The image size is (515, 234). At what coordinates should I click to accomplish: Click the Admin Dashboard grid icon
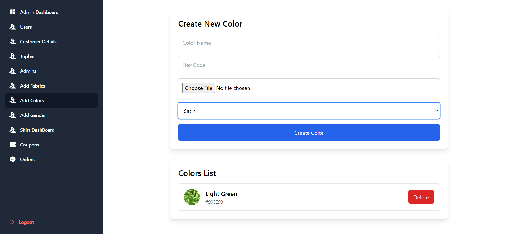13,12
